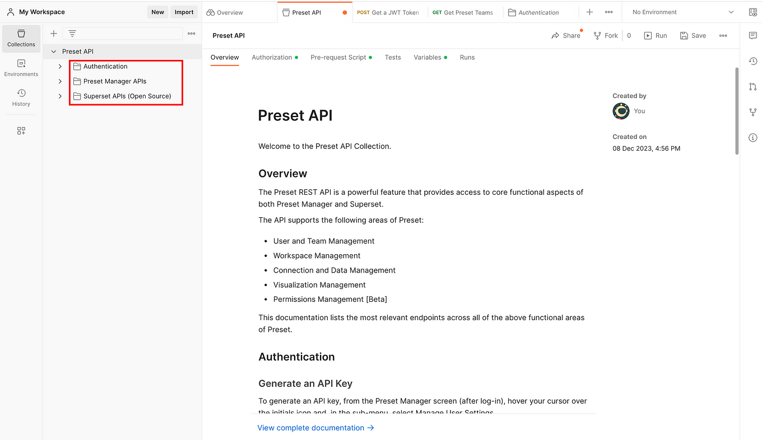The image size is (762, 440).
Task: Open more actions menu in the collections sidebar
Action: (x=191, y=34)
